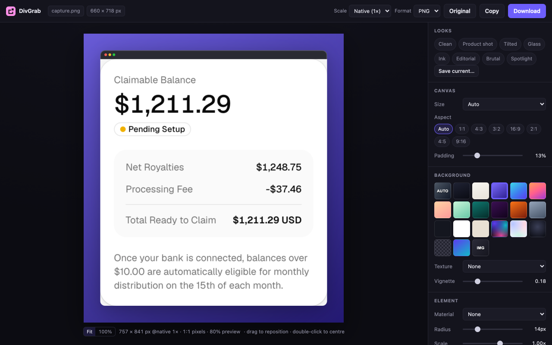The image size is (552, 345).
Task: Click the DivGrab logo icon
Action: [x=11, y=11]
